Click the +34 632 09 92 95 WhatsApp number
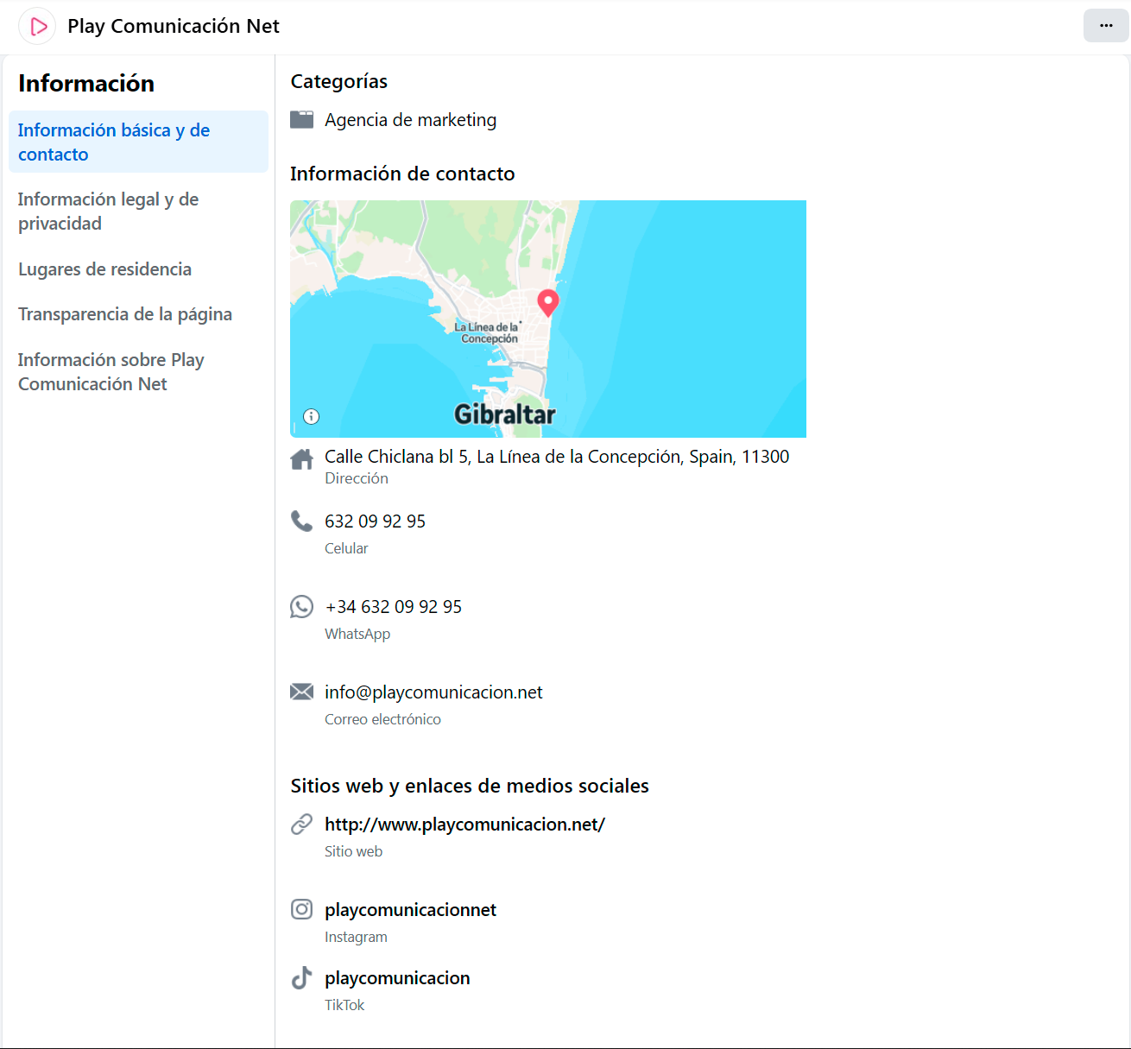Viewport: 1131px width, 1049px height. [x=393, y=607]
